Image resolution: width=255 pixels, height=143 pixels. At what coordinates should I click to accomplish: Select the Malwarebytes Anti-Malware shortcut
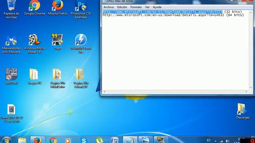11,44
